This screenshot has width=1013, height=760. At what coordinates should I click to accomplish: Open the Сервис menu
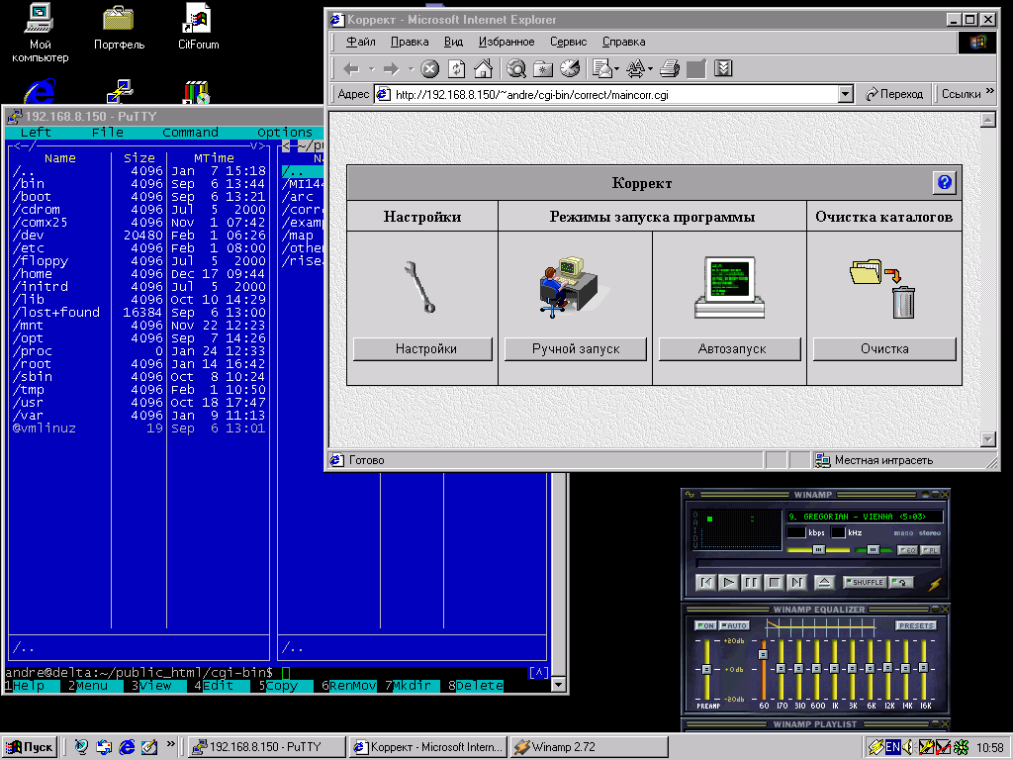coord(568,42)
